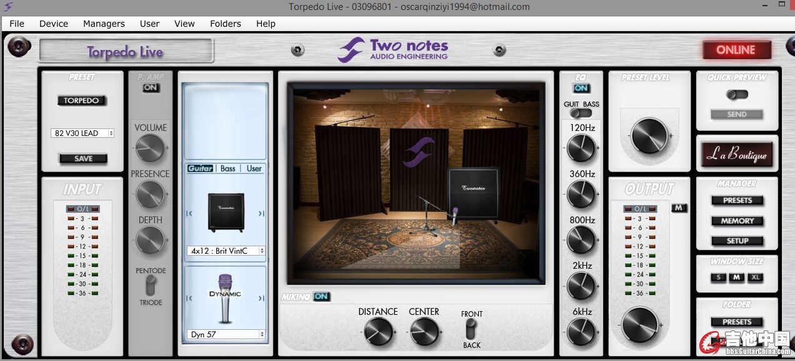Set window size to XL
The height and width of the screenshot is (361, 795).
755,277
